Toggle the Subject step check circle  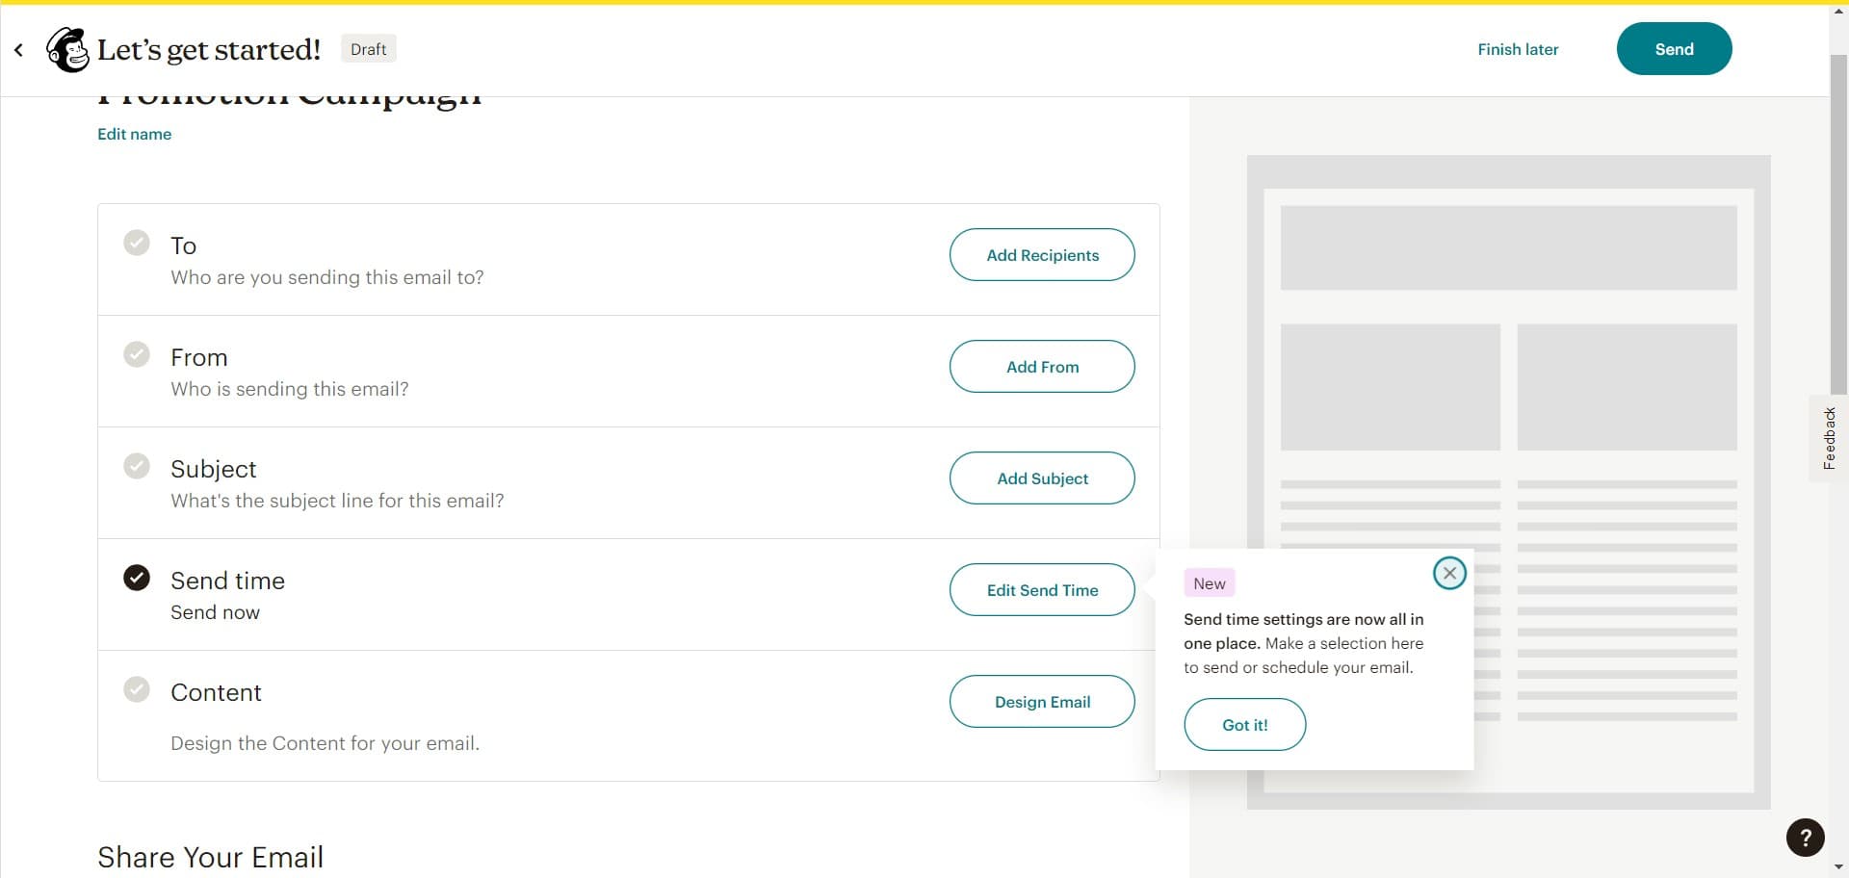click(137, 466)
